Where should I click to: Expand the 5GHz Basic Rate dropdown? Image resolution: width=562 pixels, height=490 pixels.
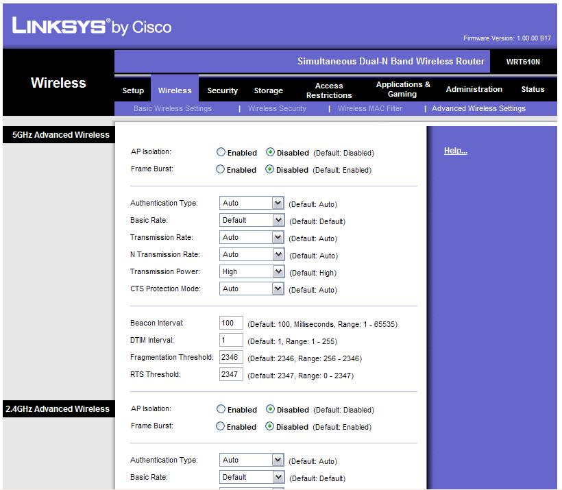click(252, 220)
